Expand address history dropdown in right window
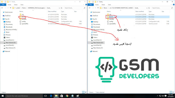Screen dimensions: 175x98 coord(147,8)
